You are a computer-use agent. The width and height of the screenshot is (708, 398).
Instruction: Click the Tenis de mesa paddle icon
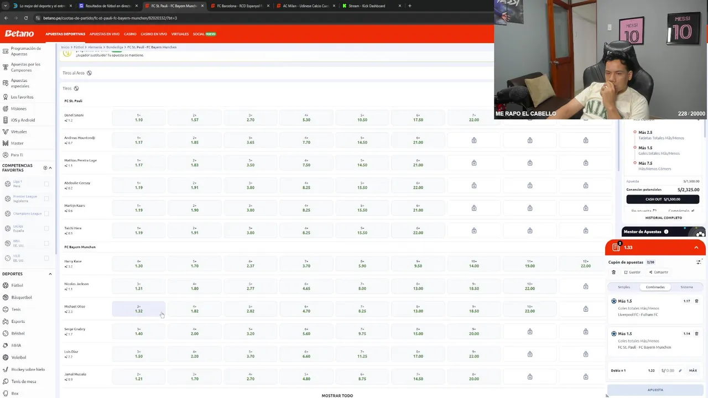5,381
